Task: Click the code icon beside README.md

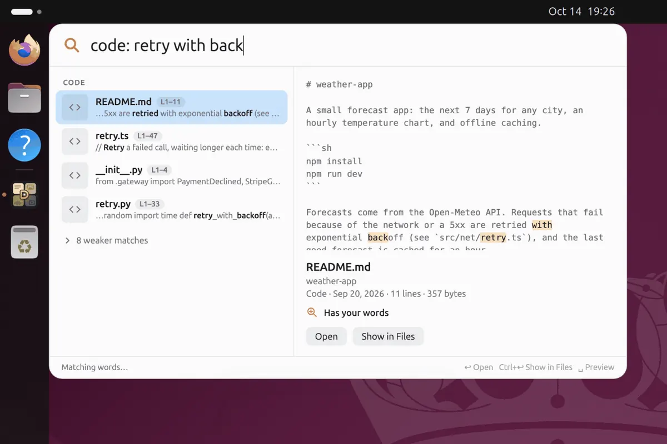Action: point(74,107)
